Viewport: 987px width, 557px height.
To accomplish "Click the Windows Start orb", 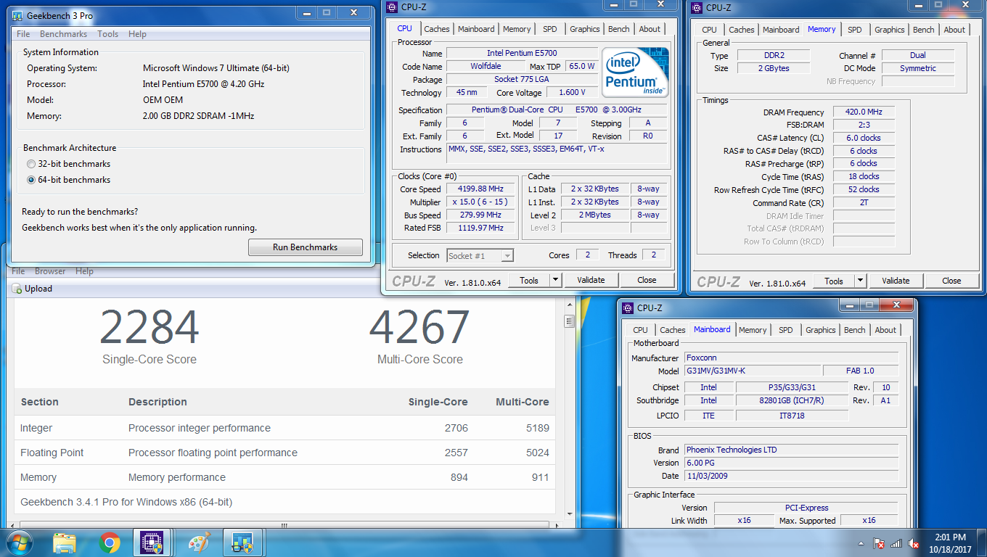I will [19, 542].
